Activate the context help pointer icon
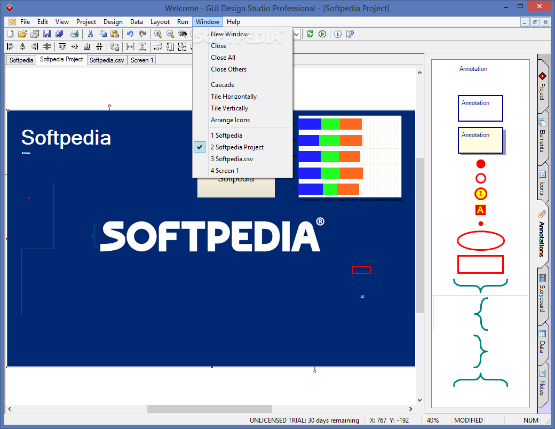This screenshot has height=429, width=555. tap(350, 34)
